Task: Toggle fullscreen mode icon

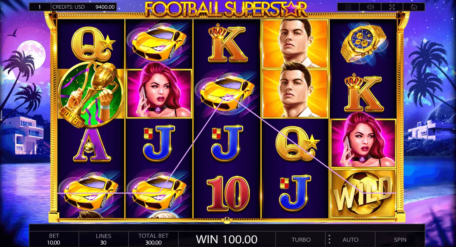Action: [x=392, y=7]
